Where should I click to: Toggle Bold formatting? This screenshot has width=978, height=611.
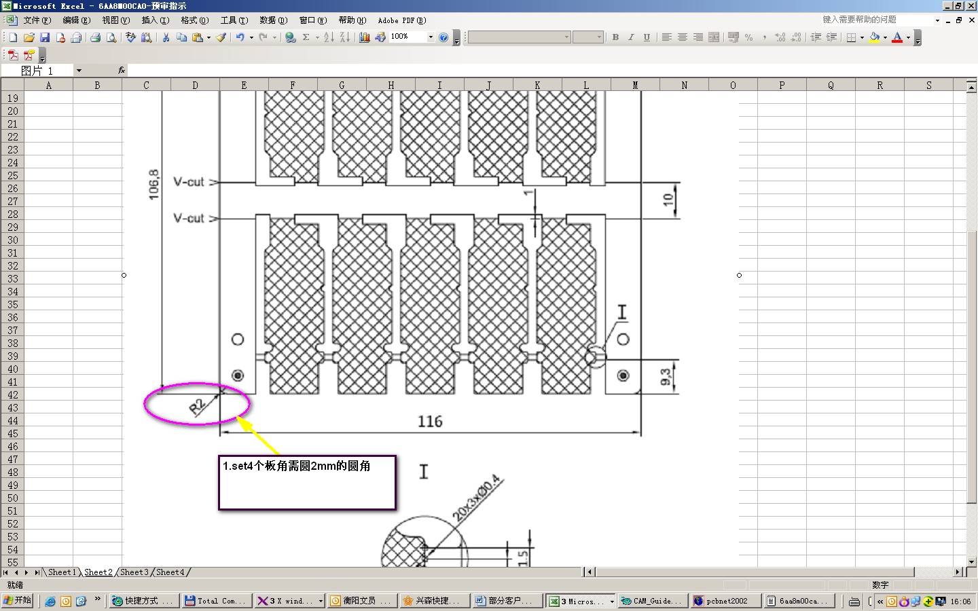[x=615, y=37]
